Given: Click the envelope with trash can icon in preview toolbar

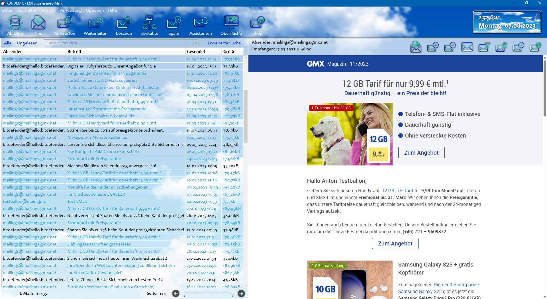Looking at the screenshot, I should [501, 47].
